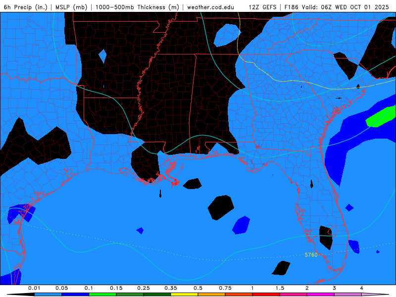Click the '0.5' legend value
The image size is (396, 297).
[198, 288]
